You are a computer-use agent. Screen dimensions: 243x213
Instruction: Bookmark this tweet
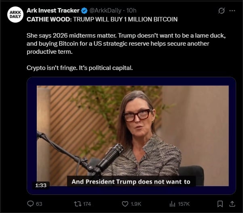click(220, 204)
